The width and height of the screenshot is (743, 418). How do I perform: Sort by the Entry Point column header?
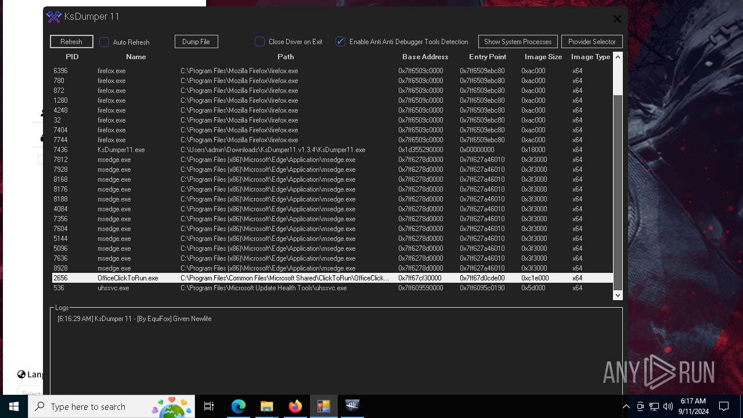(488, 57)
